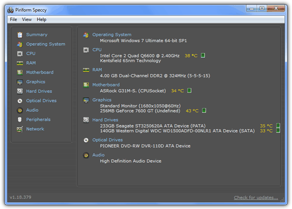
Task: Open the Operating System heading link
Action: pos(112,35)
